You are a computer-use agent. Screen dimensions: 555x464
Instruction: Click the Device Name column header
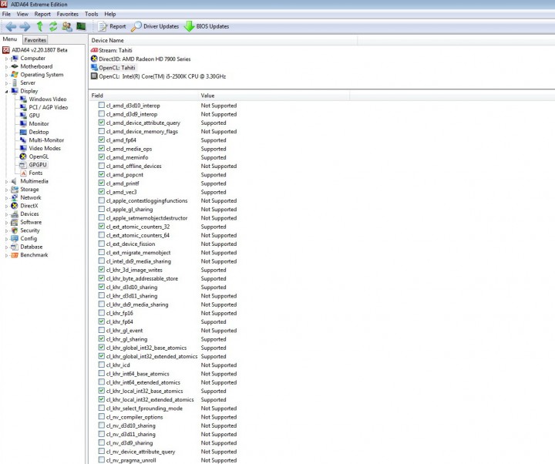click(223, 40)
